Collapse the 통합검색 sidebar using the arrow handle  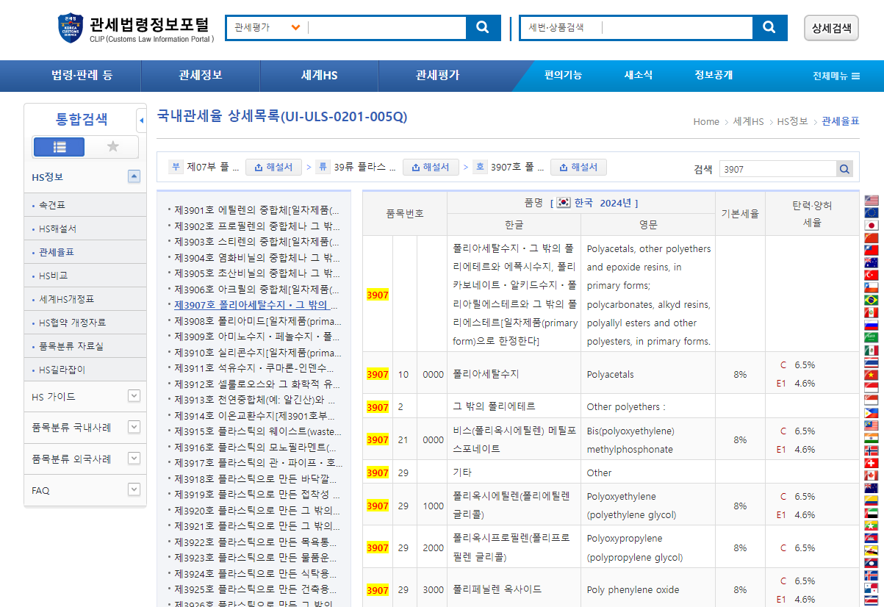[142, 120]
